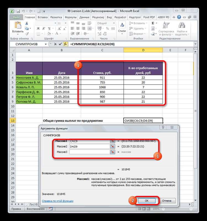Click Increase Decimal icon

(99, 34)
